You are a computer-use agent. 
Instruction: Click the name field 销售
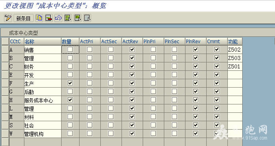pos(43,50)
